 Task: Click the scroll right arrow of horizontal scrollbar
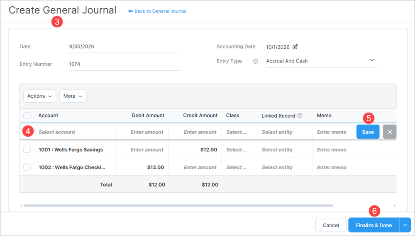pyautogui.click(x=394, y=205)
